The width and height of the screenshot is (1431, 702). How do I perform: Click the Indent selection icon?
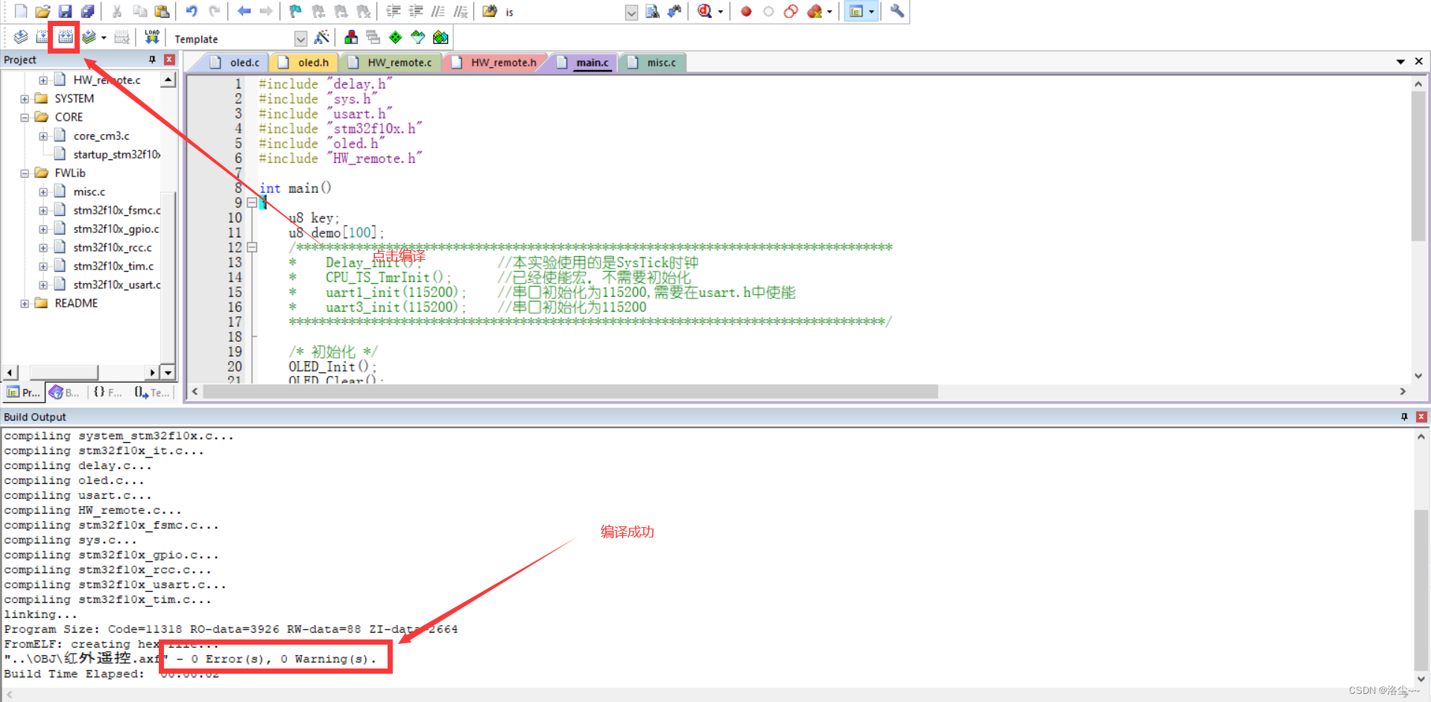[394, 11]
